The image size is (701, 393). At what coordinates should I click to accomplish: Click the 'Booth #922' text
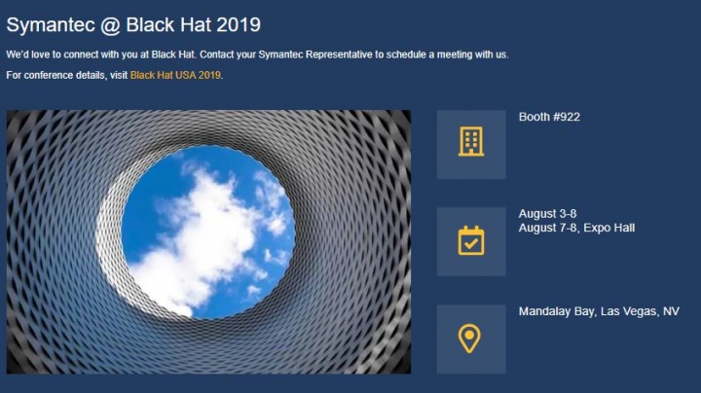(549, 117)
